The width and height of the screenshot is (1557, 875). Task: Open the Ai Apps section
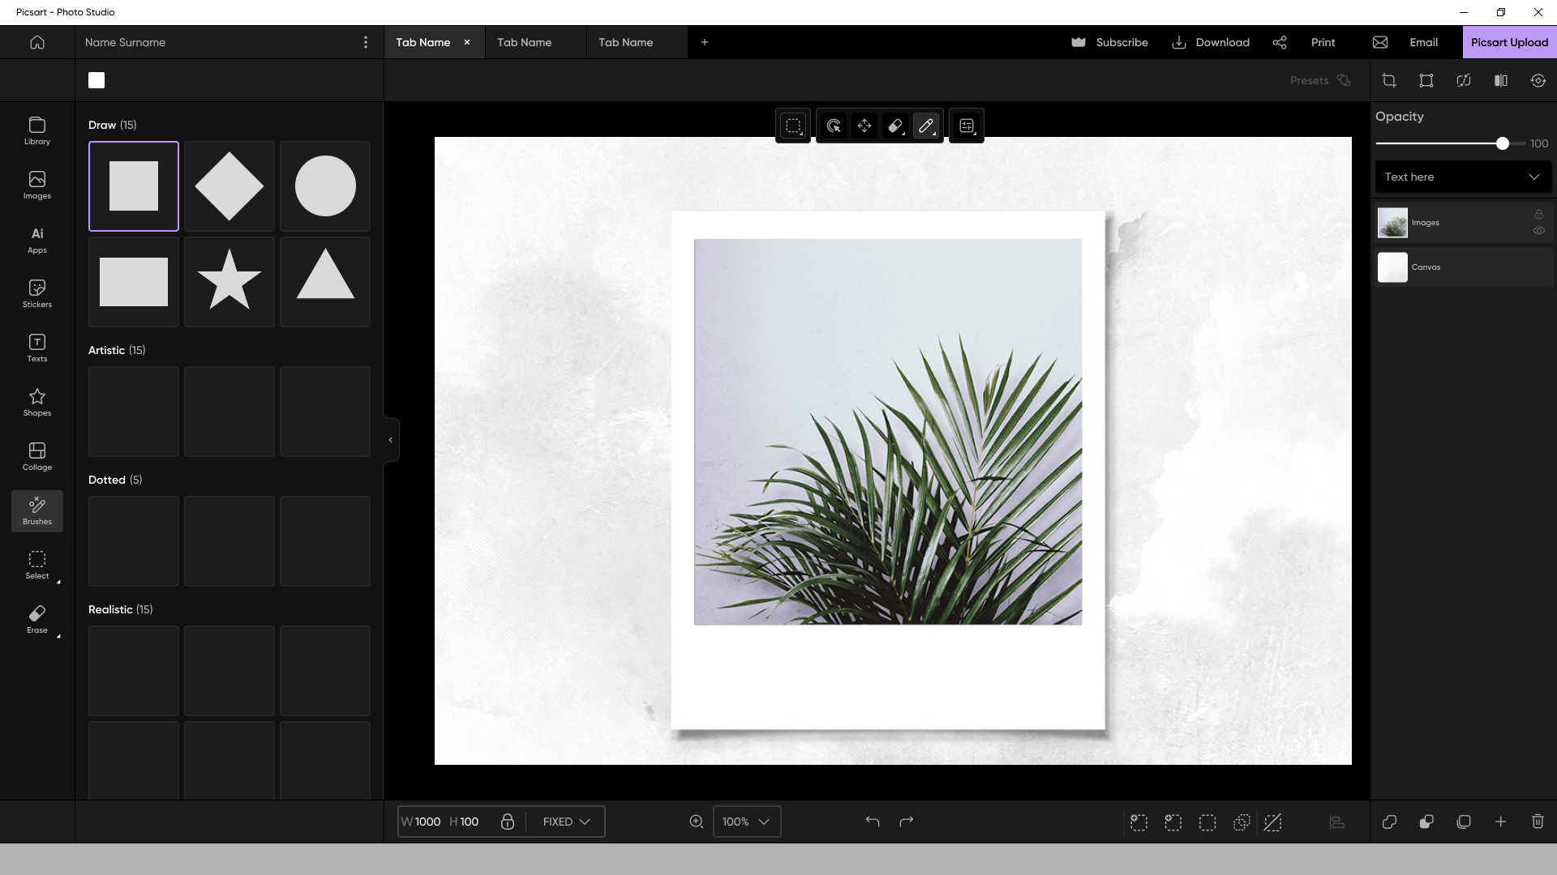36,239
